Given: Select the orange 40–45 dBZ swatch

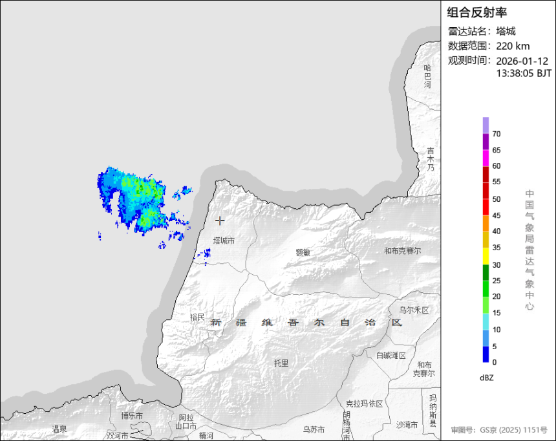Looking at the screenshot, I should click(486, 224).
